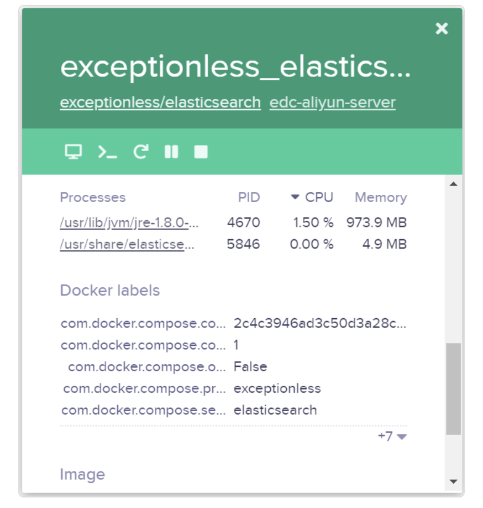Sort processes by PID column

tap(249, 198)
